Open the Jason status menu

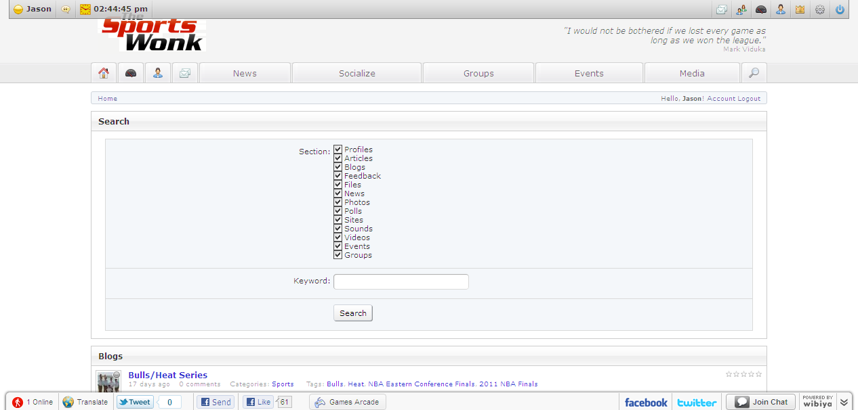tap(33, 9)
